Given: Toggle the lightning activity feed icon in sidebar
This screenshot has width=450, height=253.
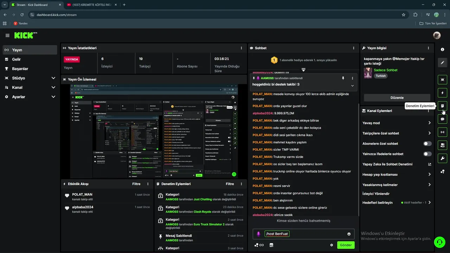Looking at the screenshot, I should (442, 93).
